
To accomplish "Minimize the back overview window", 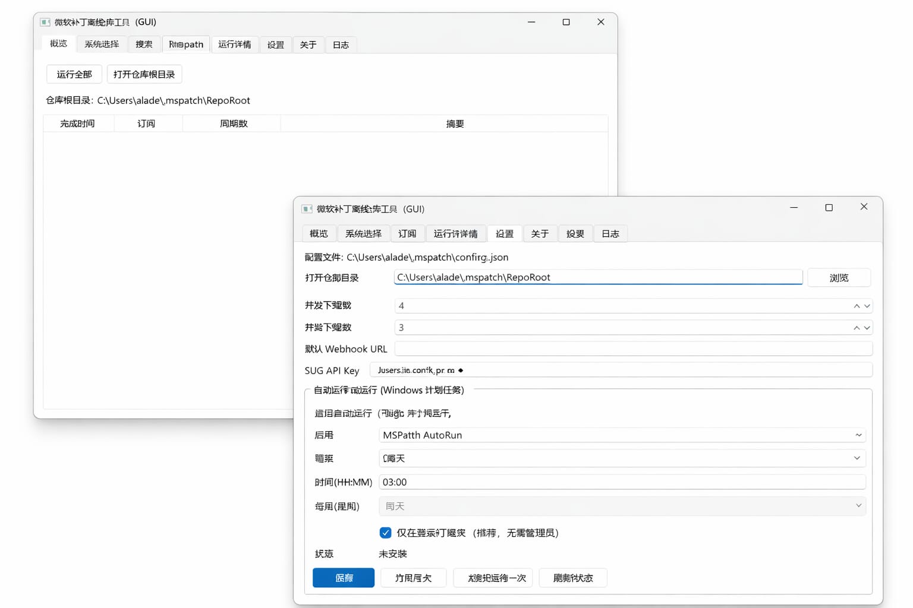I will pyautogui.click(x=531, y=22).
